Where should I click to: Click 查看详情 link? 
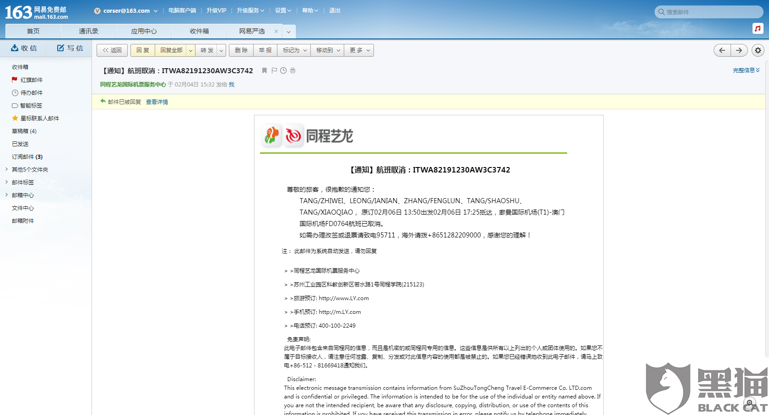coord(157,102)
